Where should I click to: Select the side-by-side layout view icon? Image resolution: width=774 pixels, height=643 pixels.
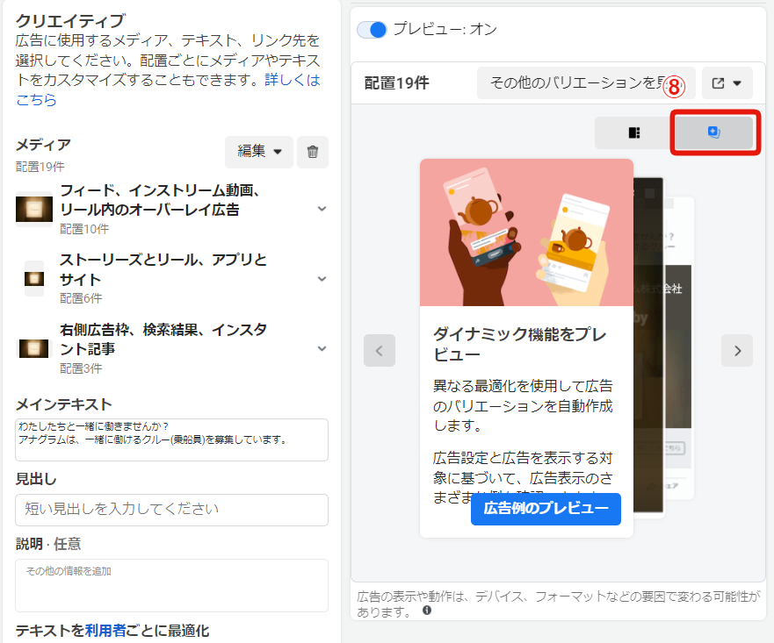(x=634, y=132)
